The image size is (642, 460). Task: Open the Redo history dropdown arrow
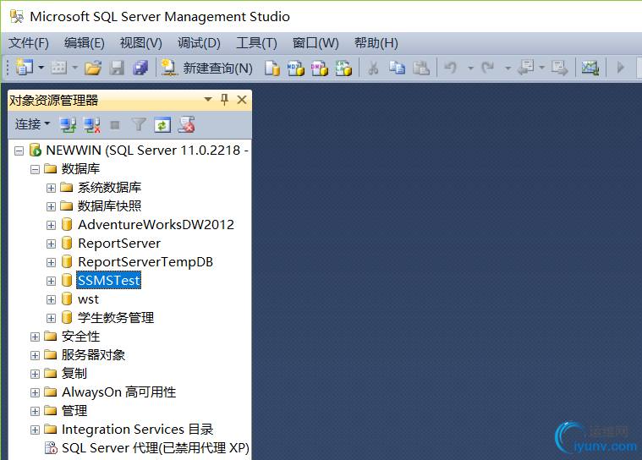click(508, 68)
